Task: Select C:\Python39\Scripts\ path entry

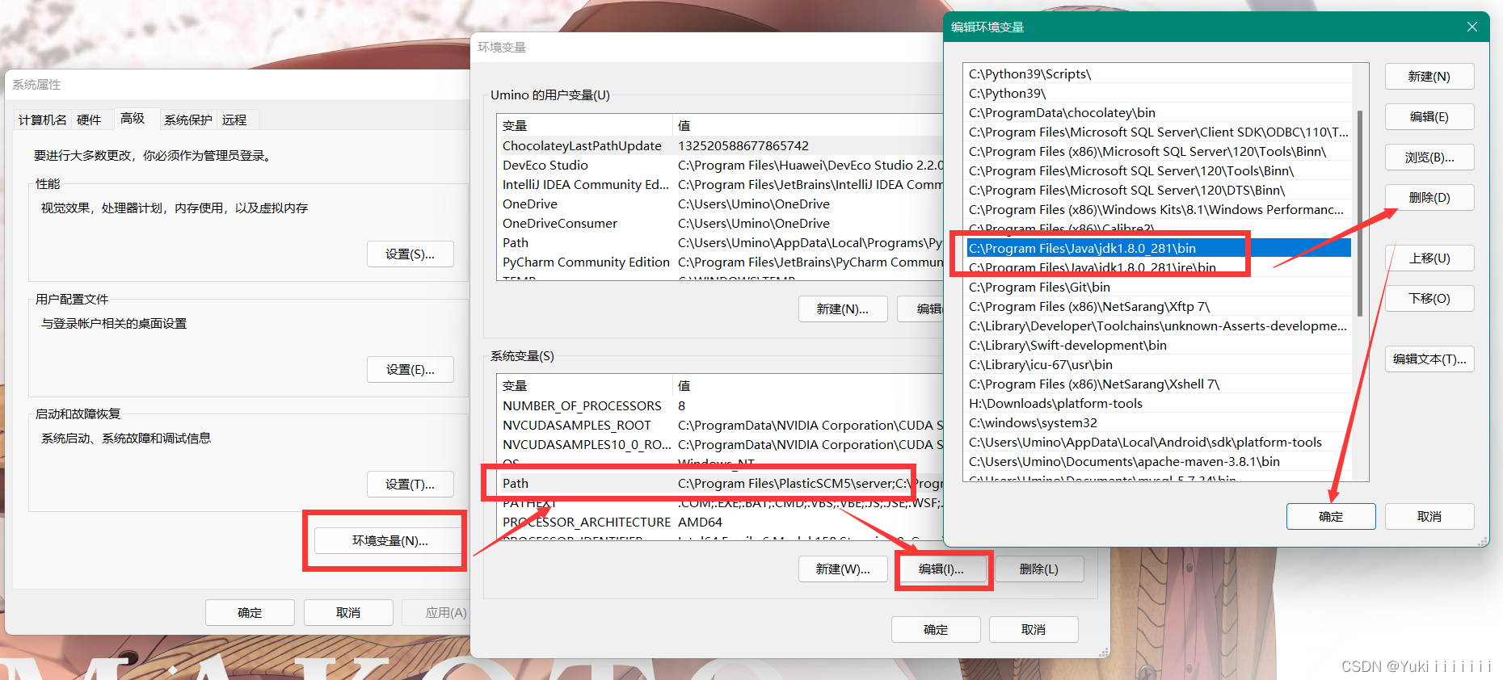Action: [1158, 73]
